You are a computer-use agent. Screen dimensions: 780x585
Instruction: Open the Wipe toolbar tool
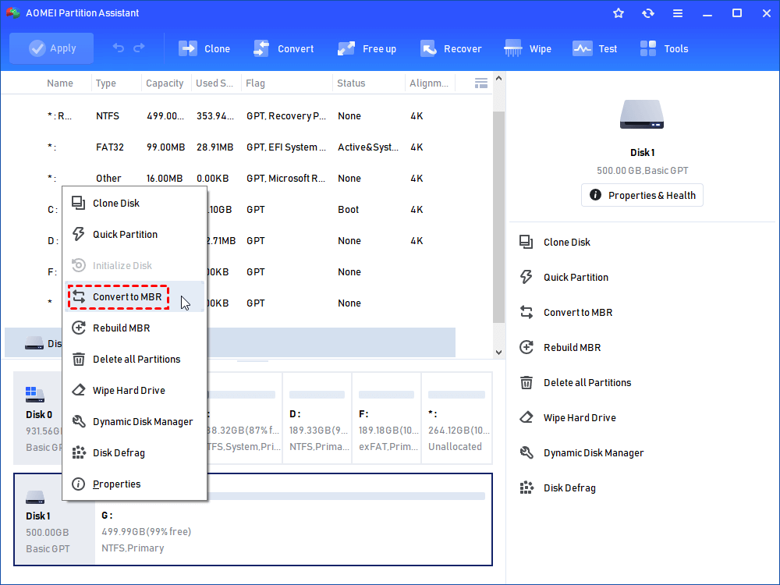click(527, 48)
